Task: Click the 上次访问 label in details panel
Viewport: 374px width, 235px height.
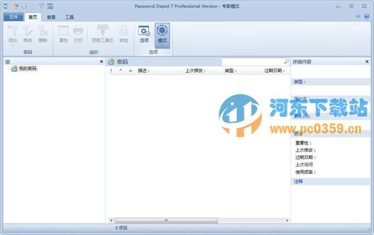Action: [x=304, y=165]
